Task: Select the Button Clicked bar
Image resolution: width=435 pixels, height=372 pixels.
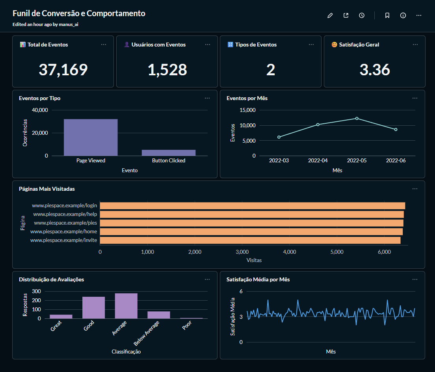Action: [x=169, y=153]
